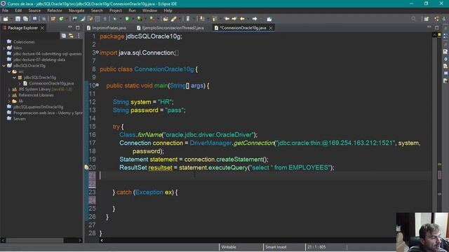Click the Next Annotation toolbar icon

click(202, 19)
